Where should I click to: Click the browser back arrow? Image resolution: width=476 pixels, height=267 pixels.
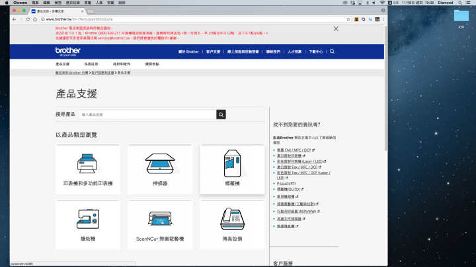(x=14, y=19)
